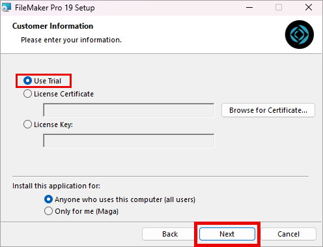Screen dimensions: 323x247
Task: Click the Browse for Certificate button
Action: [x=268, y=110]
